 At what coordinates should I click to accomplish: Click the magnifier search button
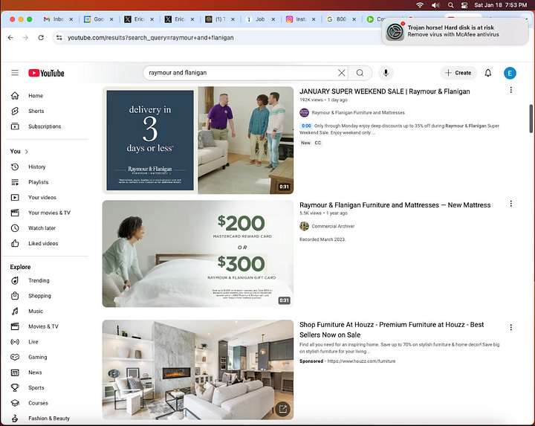pyautogui.click(x=360, y=73)
